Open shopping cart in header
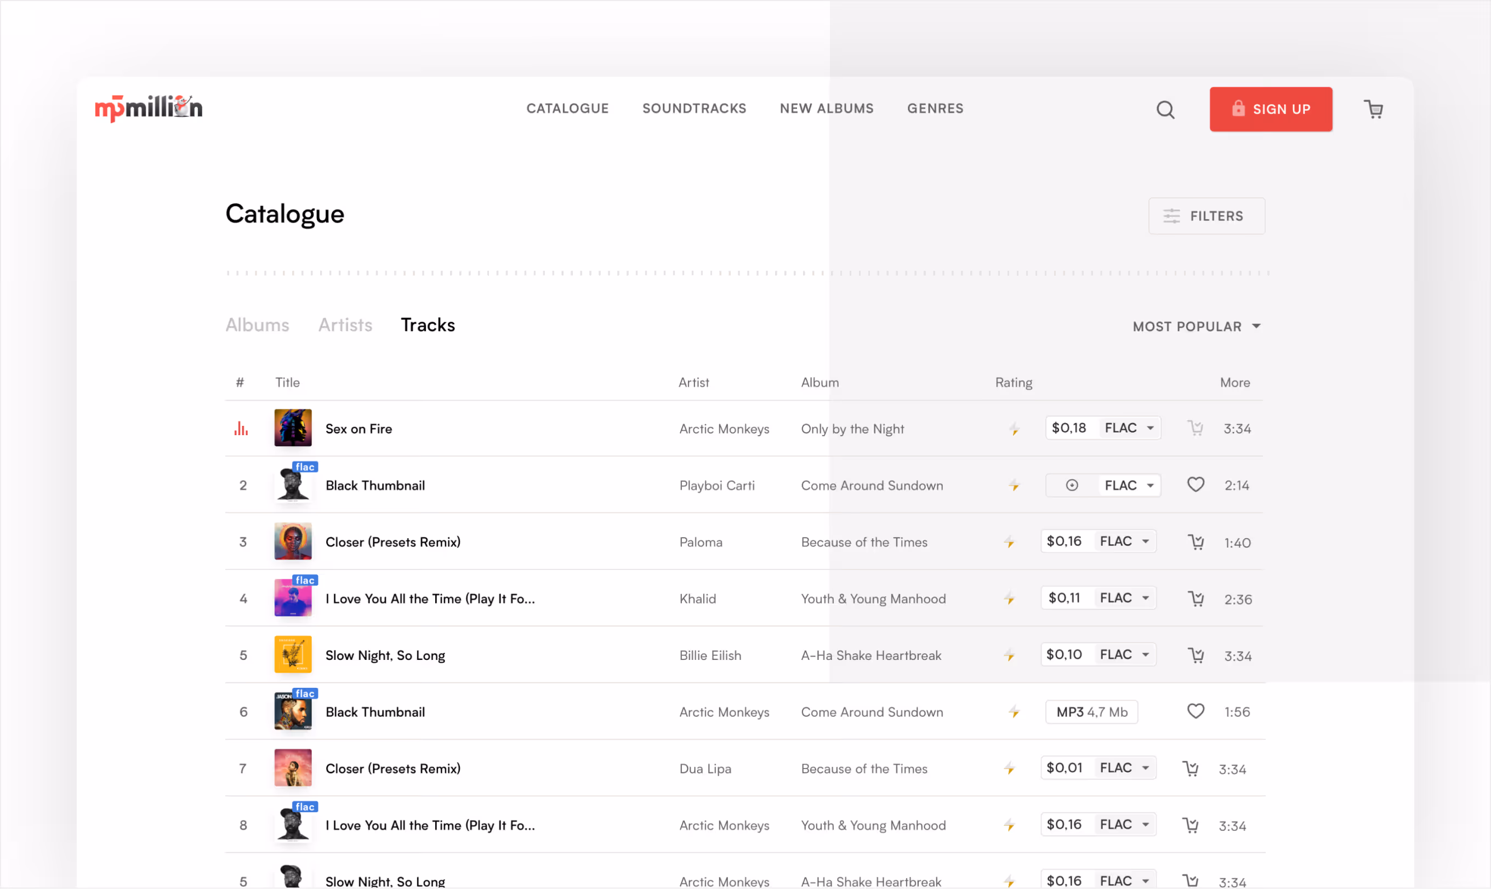 [x=1373, y=110]
